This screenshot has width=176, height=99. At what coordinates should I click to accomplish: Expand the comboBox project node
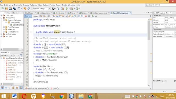pyautogui.click(x=1, y=15)
